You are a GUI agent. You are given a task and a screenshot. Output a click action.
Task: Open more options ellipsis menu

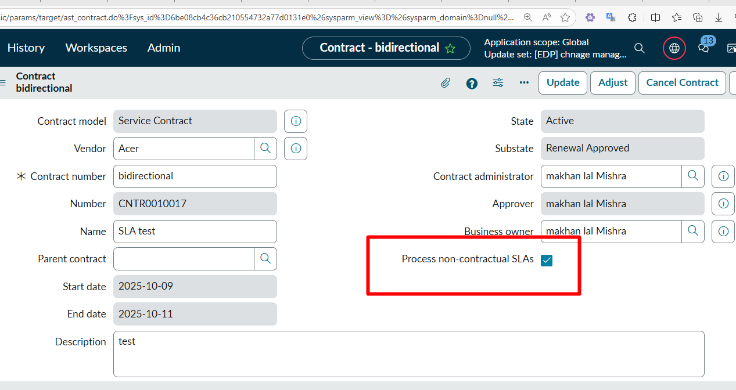pyautogui.click(x=524, y=82)
